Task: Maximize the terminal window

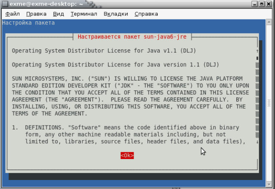Action: [x=262, y=4]
